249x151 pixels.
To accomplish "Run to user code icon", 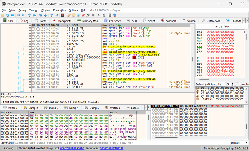I will 56,15.
